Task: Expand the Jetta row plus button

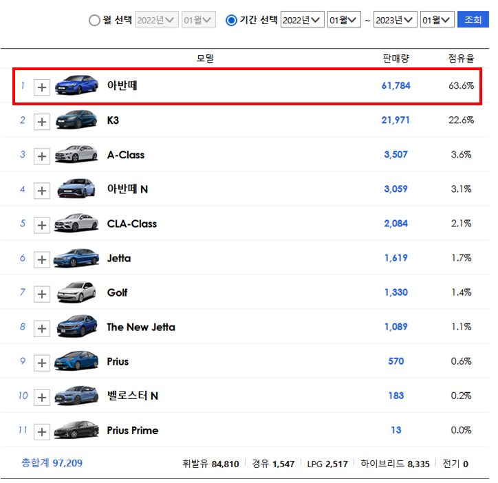Action: [x=42, y=259]
